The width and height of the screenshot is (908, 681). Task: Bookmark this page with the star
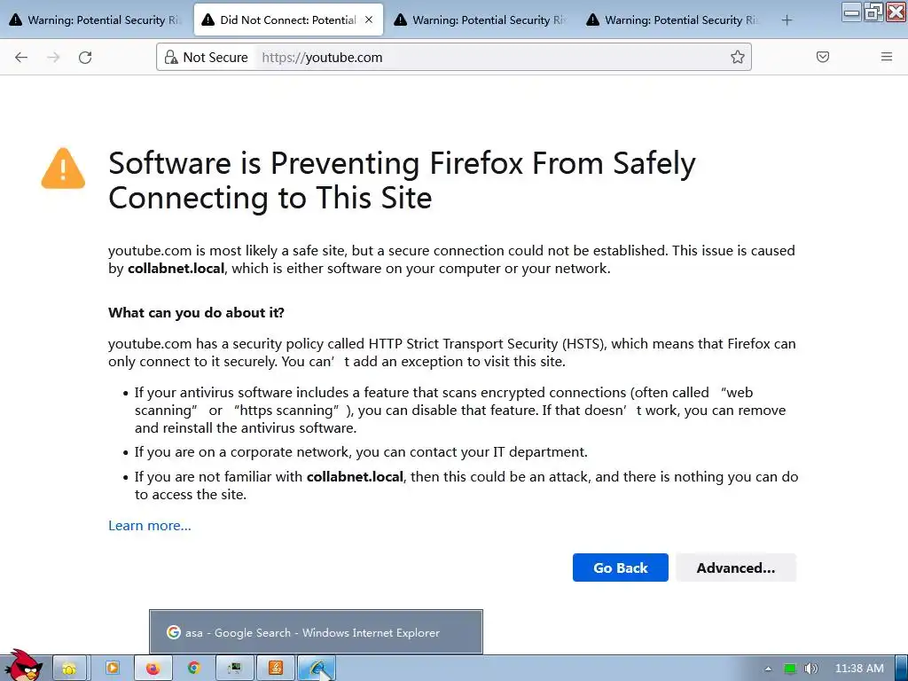737,57
